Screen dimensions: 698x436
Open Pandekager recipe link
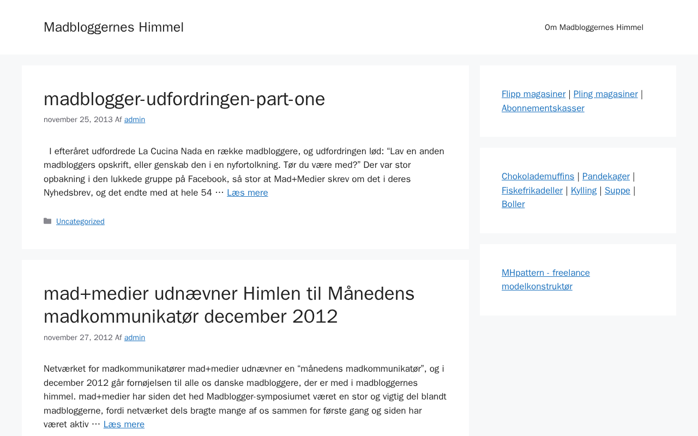[x=606, y=176]
